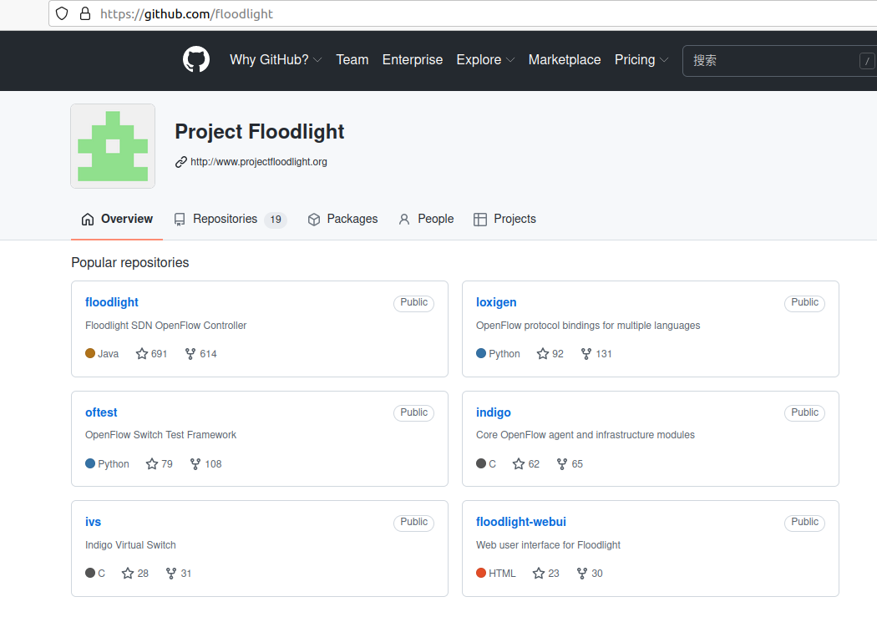Click the 108 fork count on oftest
This screenshot has height=617, width=877.
tap(214, 464)
